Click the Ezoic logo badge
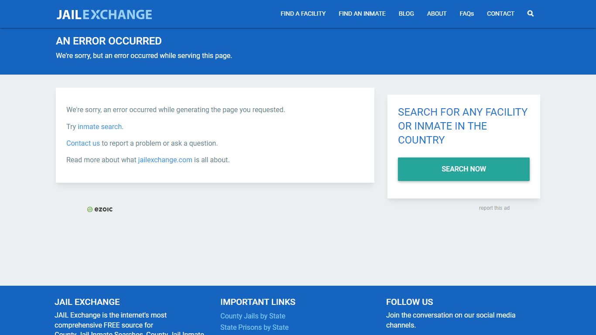Image resolution: width=596 pixels, height=335 pixels. (100, 209)
